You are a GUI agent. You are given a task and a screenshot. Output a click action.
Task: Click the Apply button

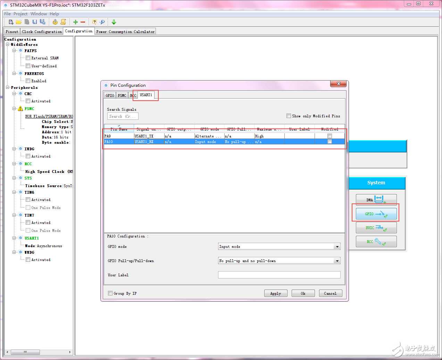tap(276, 293)
